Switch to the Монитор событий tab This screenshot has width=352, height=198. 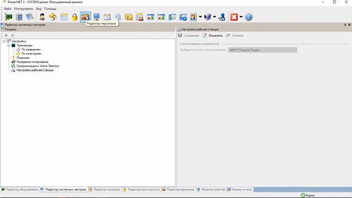[x=211, y=189]
